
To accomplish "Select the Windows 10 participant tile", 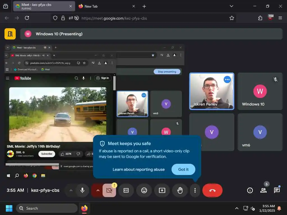I will [260, 91].
